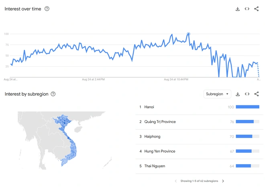
Task: Click the Hung Yen Province row
Action: click(160, 151)
